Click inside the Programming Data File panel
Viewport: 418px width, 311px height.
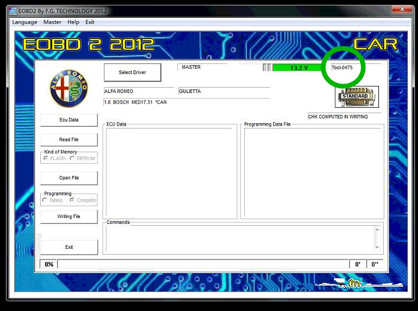(313, 172)
